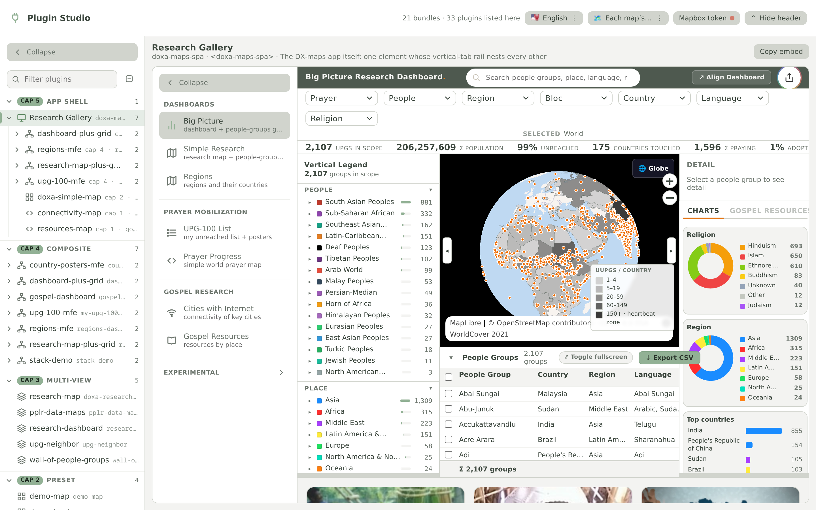Click the share/upload icon in dashboard header
Screen dimensions: 816x510
click(789, 78)
